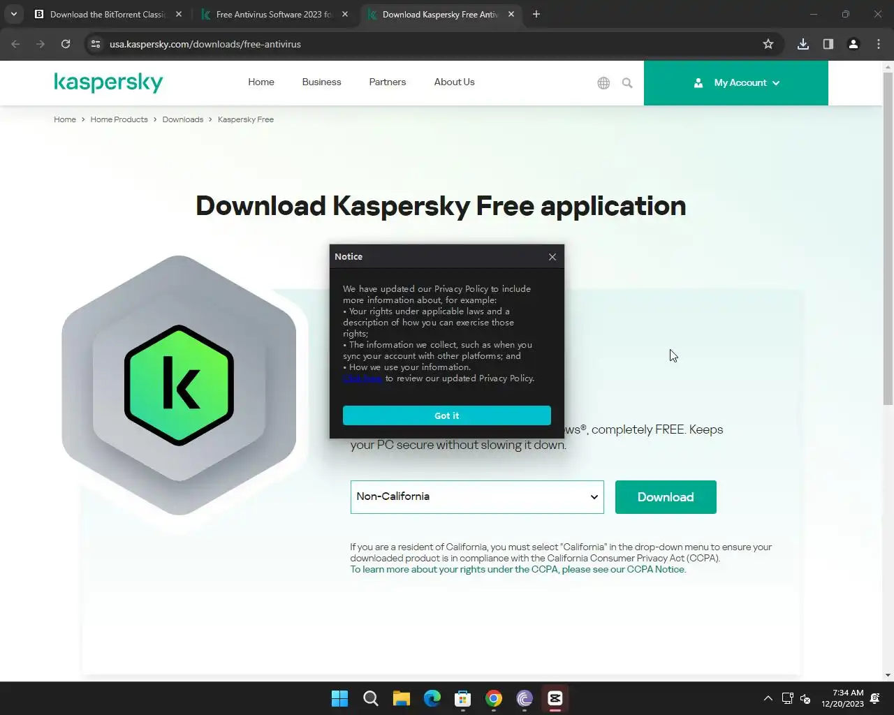Click the address bar URL field
This screenshot has width=894, height=715.
pyautogui.click(x=433, y=44)
